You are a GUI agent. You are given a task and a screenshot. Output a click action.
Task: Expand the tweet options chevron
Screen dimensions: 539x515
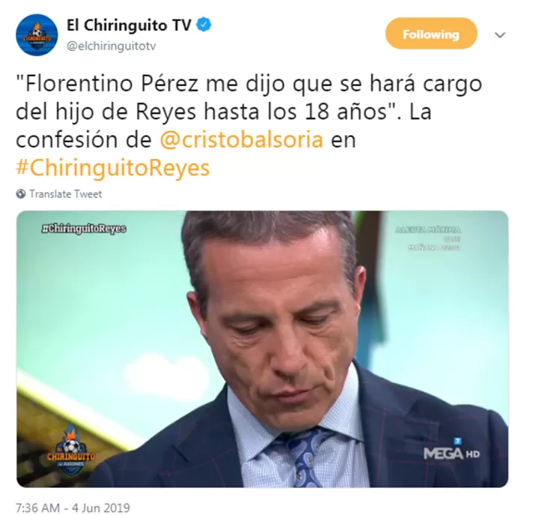tap(500, 34)
